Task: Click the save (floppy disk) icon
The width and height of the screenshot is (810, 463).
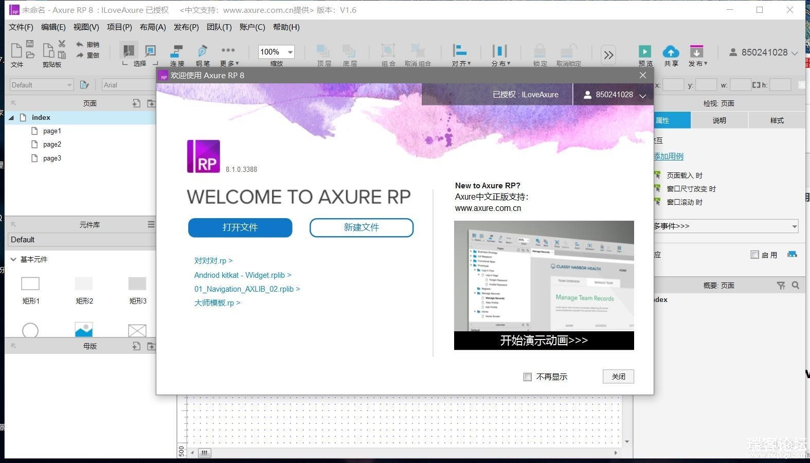Action: [x=30, y=44]
